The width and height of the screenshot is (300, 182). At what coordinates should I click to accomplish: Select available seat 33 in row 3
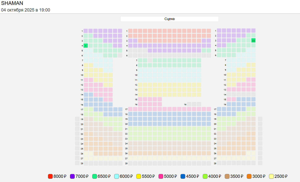tap(253, 40)
